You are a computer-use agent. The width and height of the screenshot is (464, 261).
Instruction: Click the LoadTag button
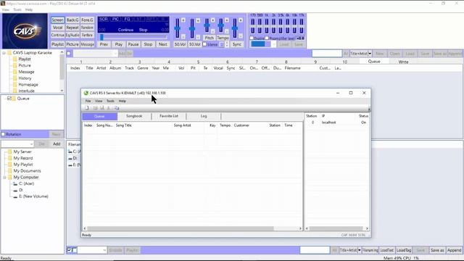pos(404,250)
